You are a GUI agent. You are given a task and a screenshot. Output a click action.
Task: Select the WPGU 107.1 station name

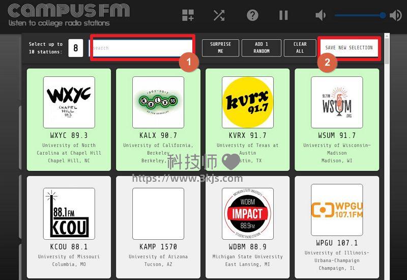[x=337, y=243]
